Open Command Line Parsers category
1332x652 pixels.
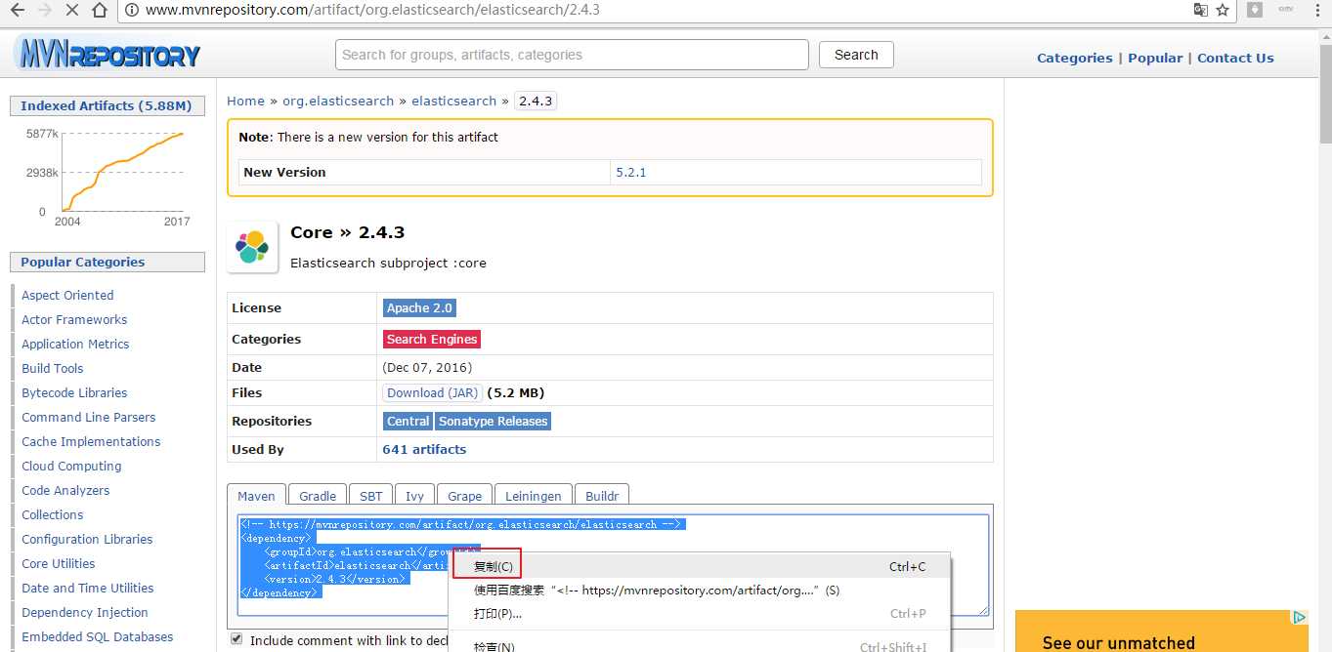(x=89, y=417)
